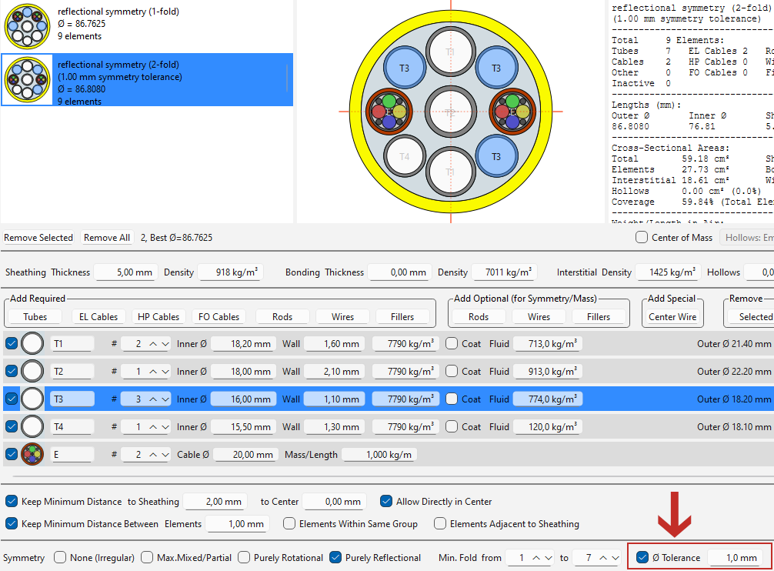The width and height of the screenshot is (774, 571).
Task: Click the T3 tube circle icon
Action: click(32, 399)
